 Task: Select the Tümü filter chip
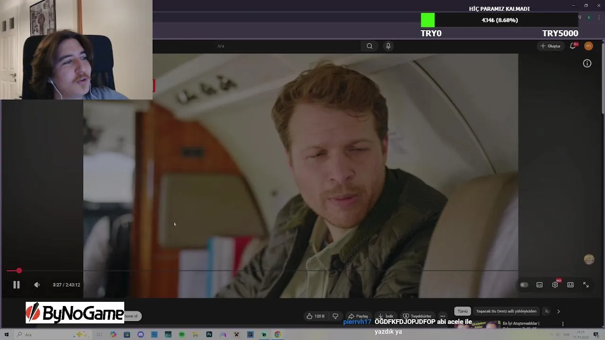coord(462,311)
